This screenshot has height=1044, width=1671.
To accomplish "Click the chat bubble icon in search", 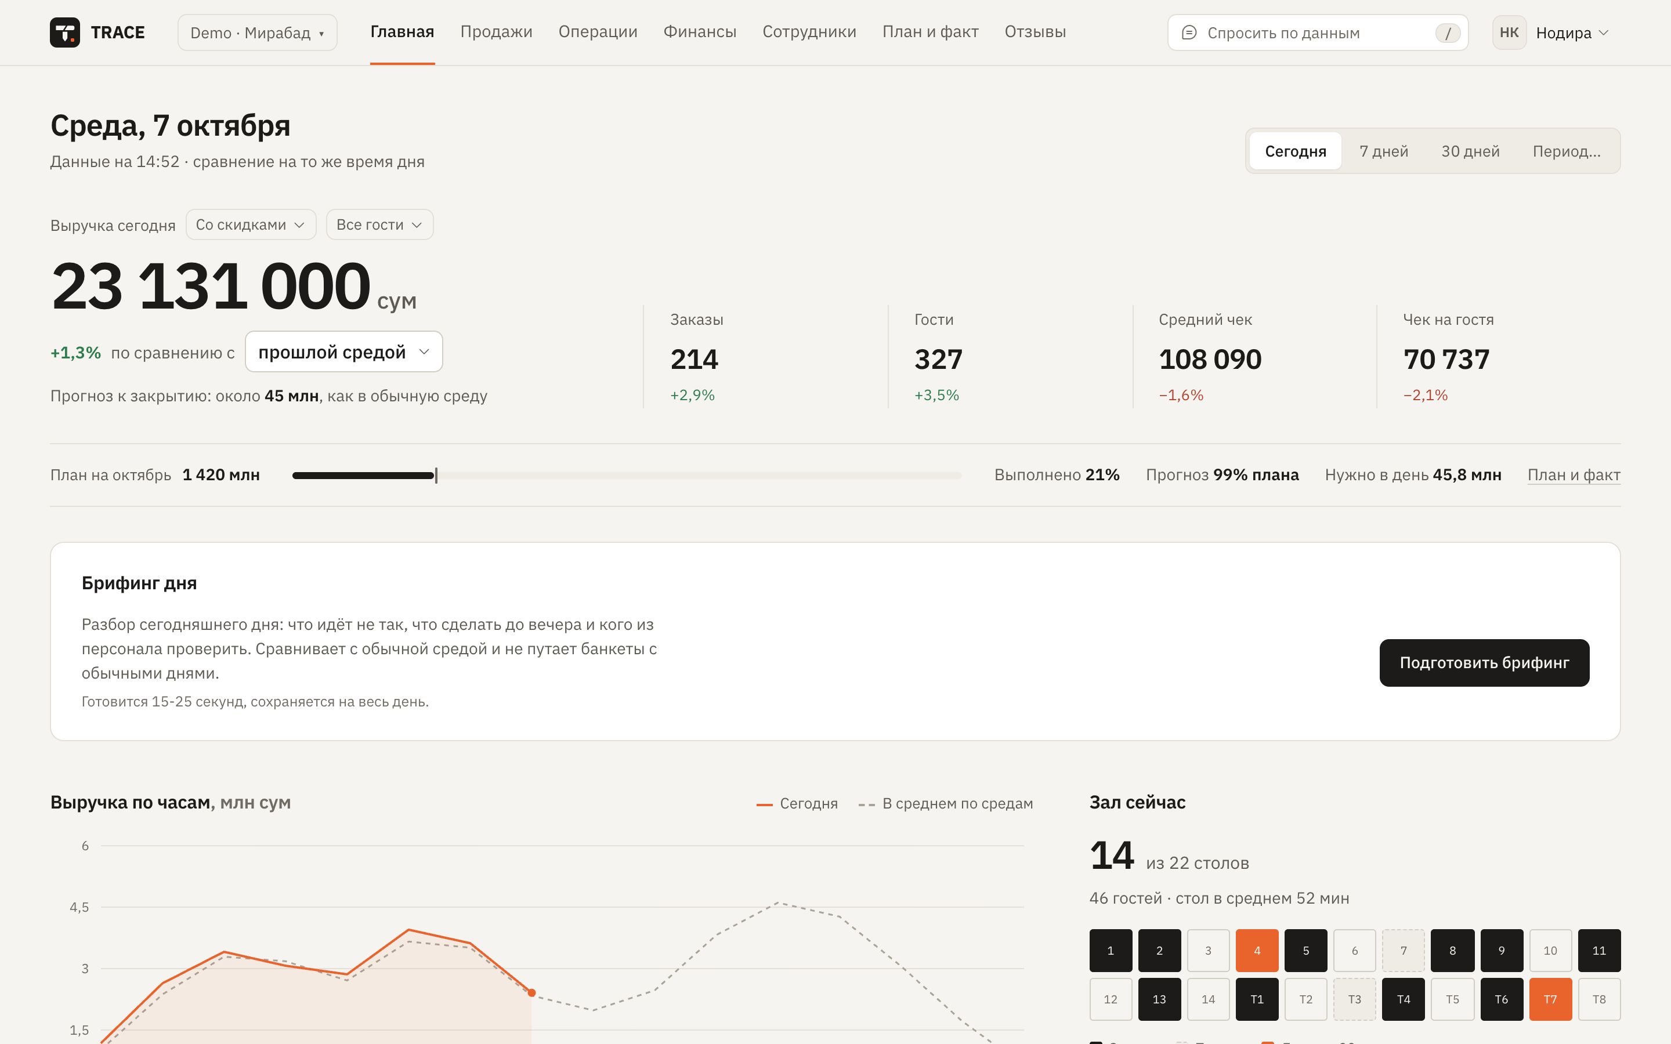I will [1189, 32].
